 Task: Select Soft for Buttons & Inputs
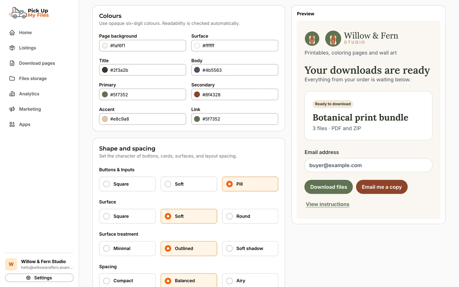tap(189, 184)
